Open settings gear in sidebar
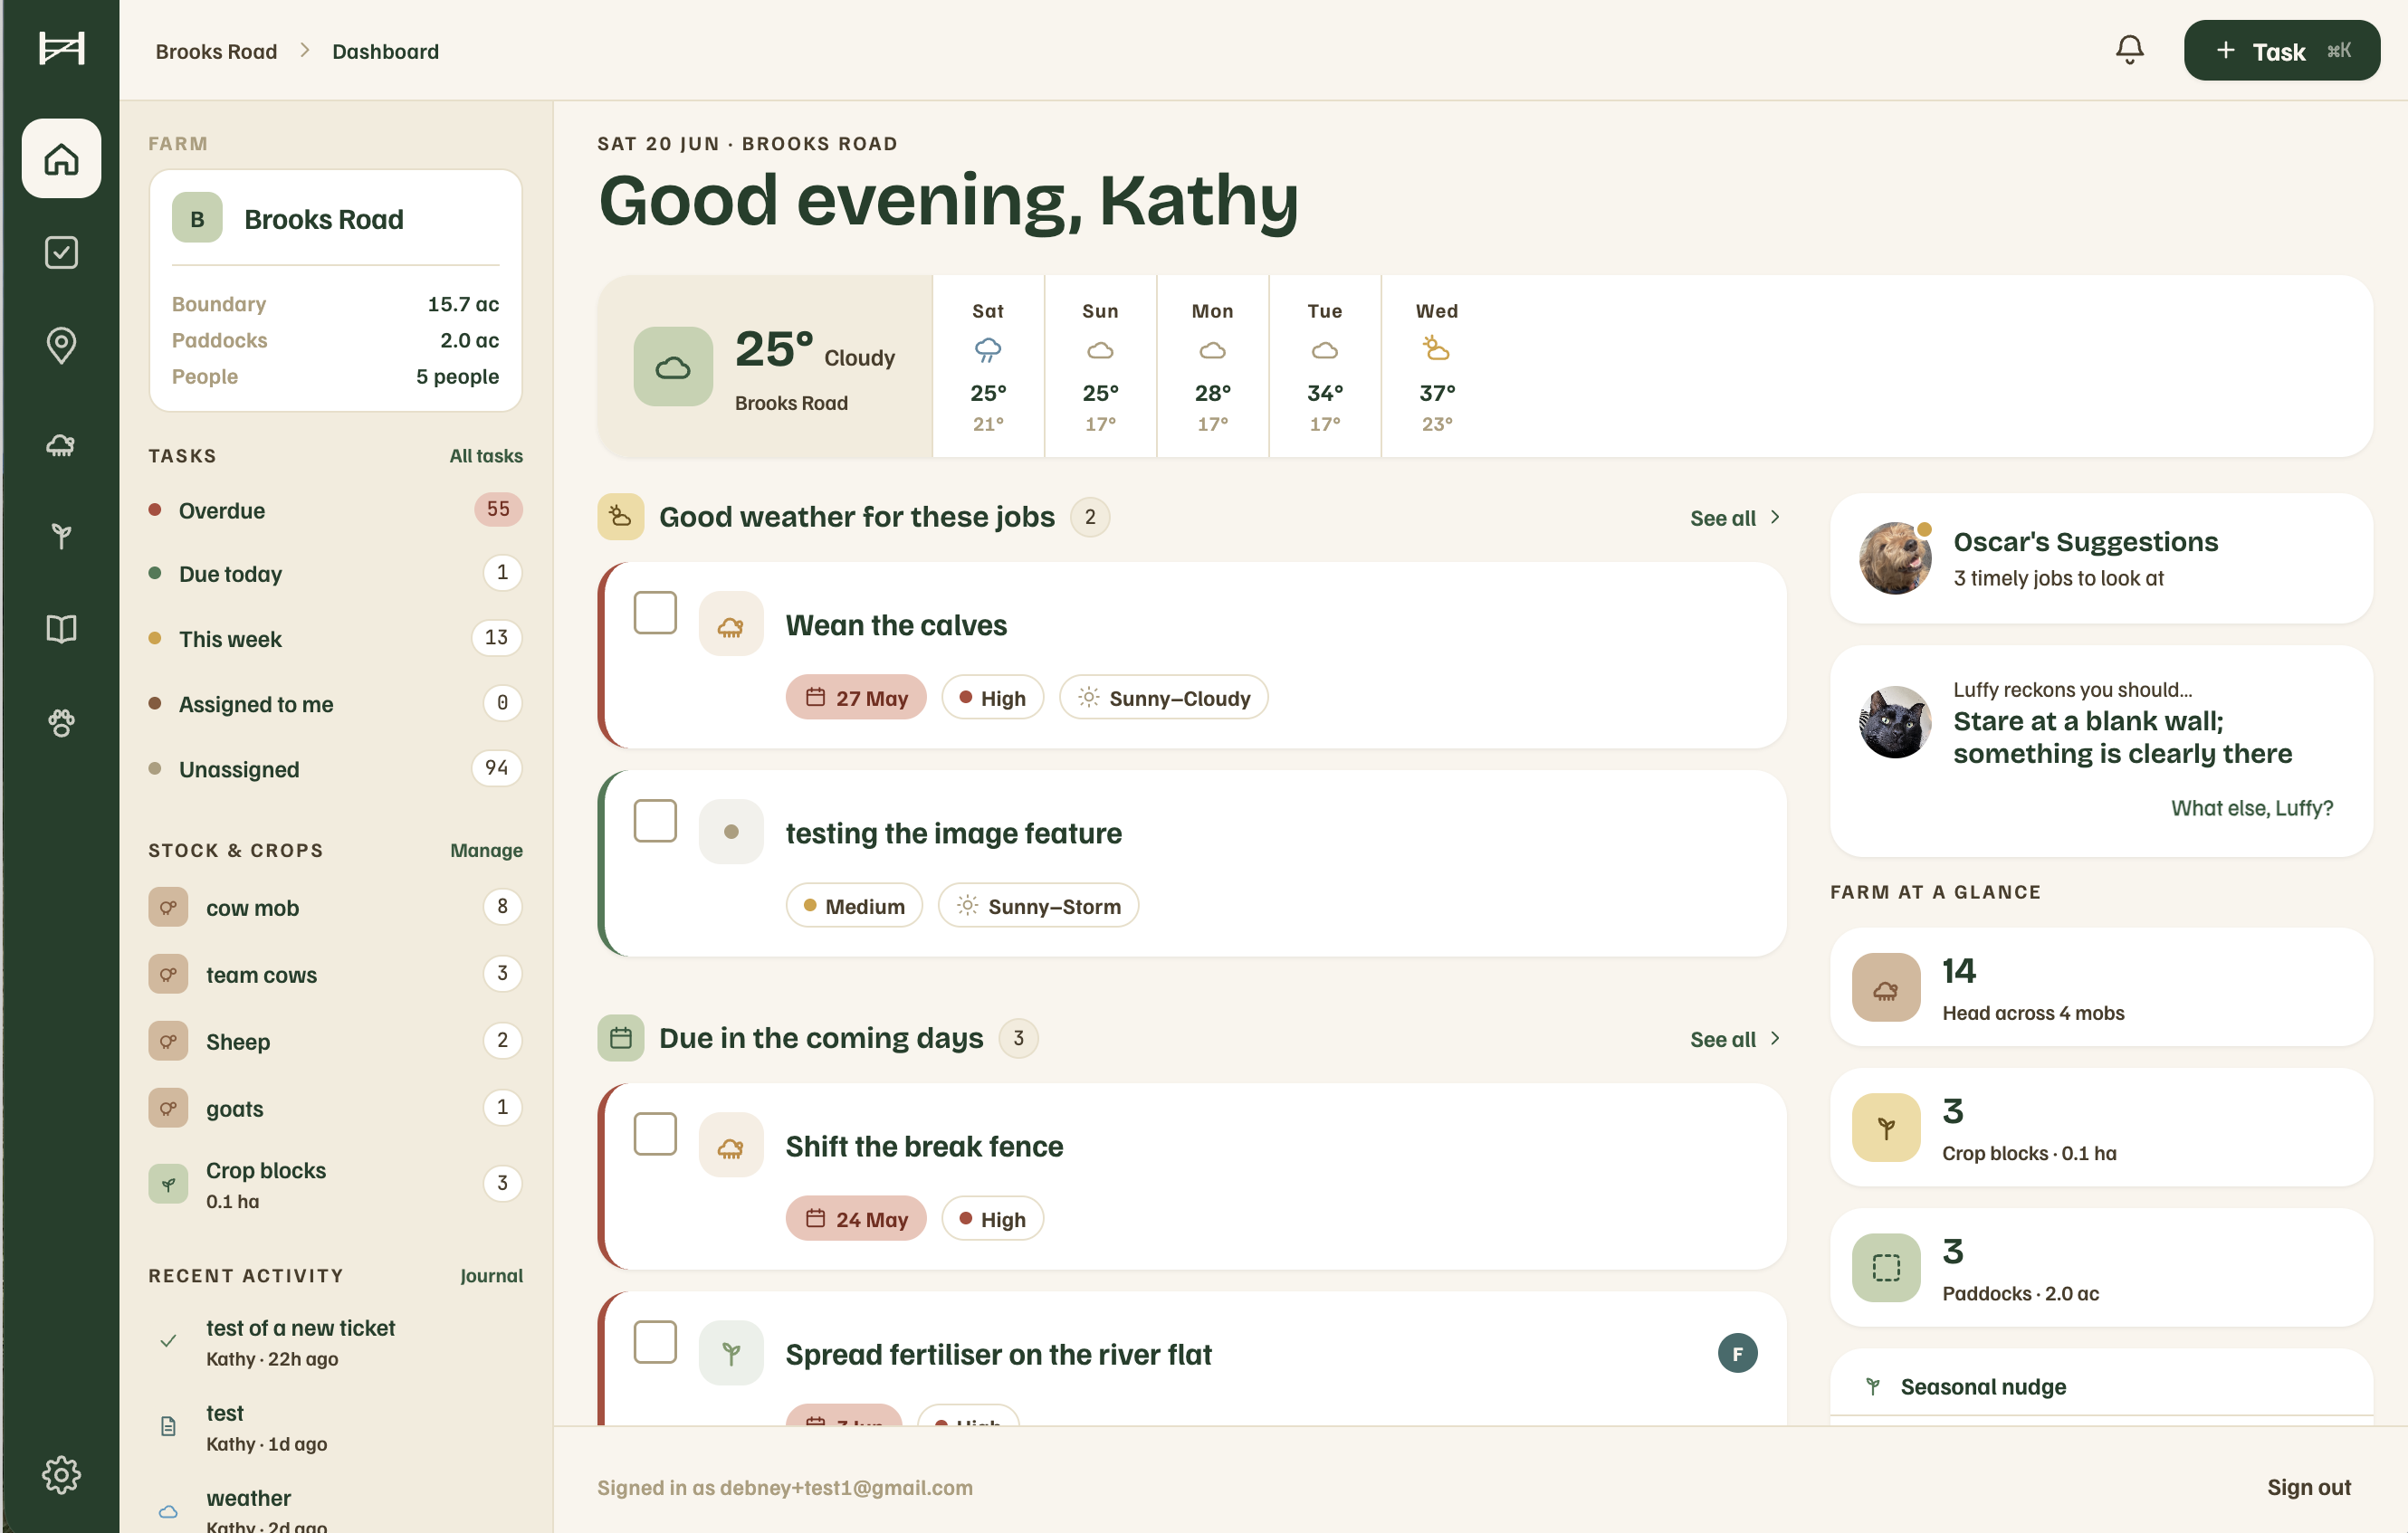 pyautogui.click(x=61, y=1474)
